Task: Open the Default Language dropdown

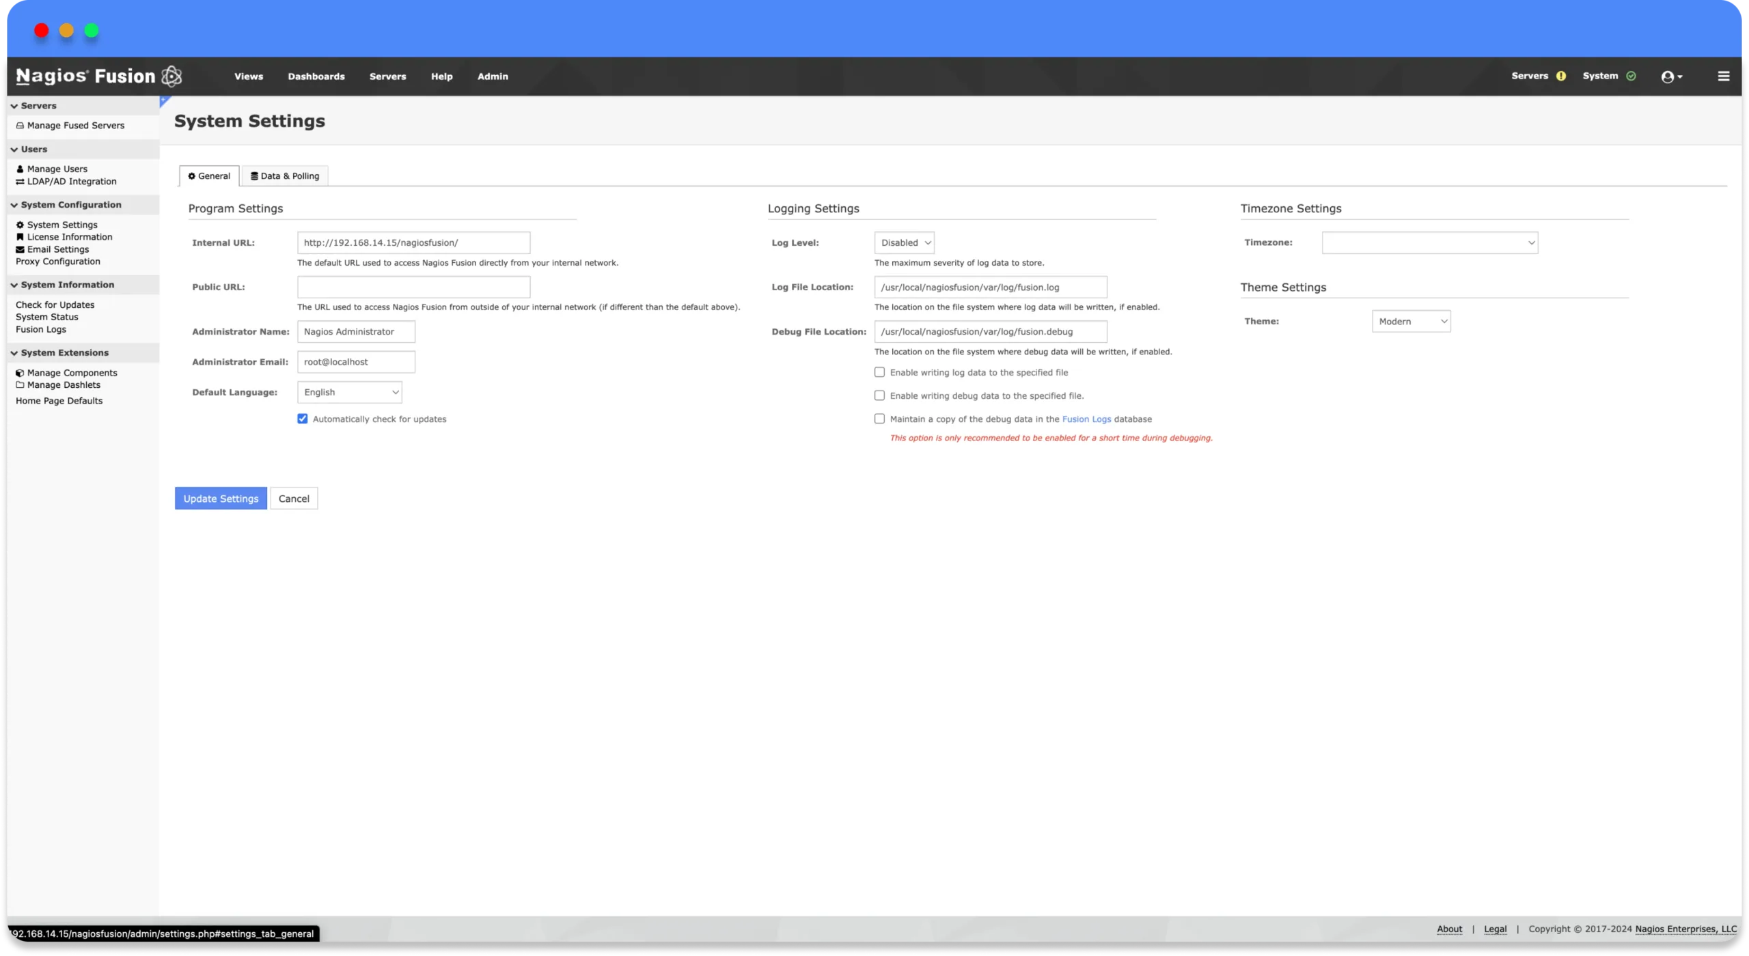Action: (x=349, y=392)
